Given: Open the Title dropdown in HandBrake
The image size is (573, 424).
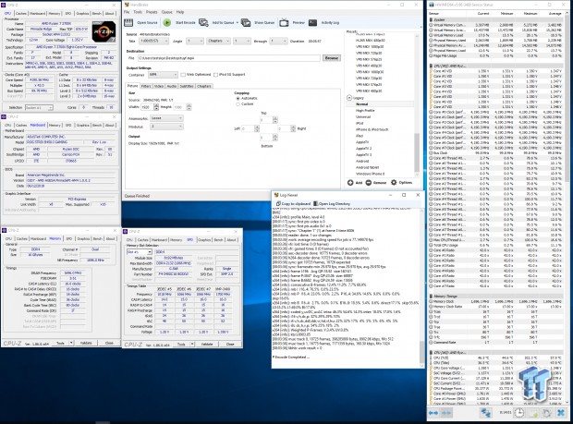Looking at the screenshot, I should coord(153,42).
